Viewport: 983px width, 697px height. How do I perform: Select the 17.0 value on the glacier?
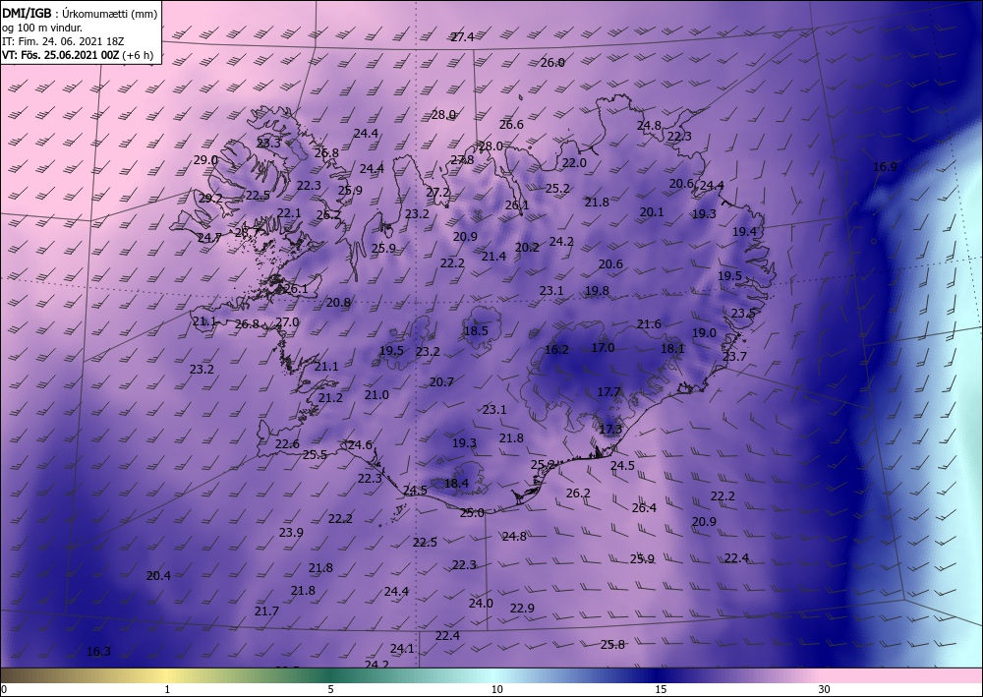(x=604, y=348)
